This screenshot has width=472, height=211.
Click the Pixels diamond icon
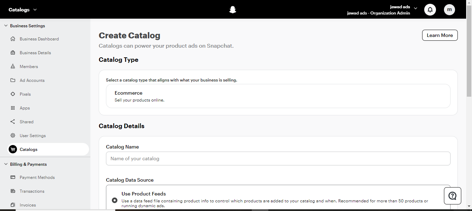tap(13, 94)
